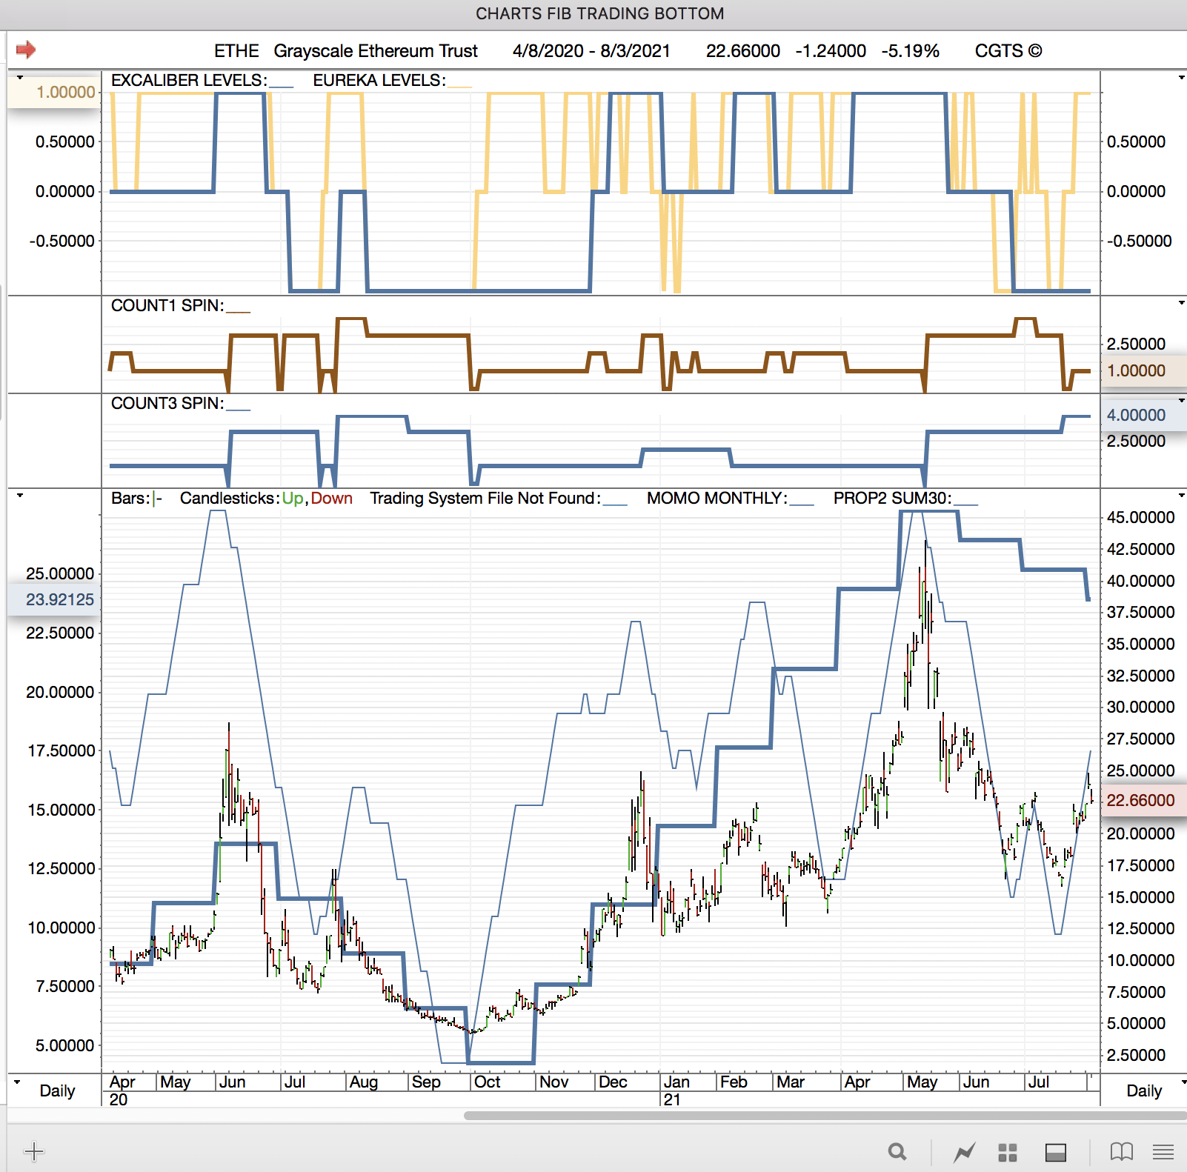The image size is (1187, 1172).
Task: Click the ETHE ticker symbol
Action: 236,51
